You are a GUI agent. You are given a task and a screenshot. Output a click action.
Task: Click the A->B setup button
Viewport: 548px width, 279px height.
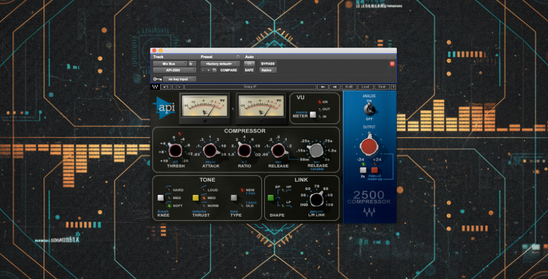point(348,87)
